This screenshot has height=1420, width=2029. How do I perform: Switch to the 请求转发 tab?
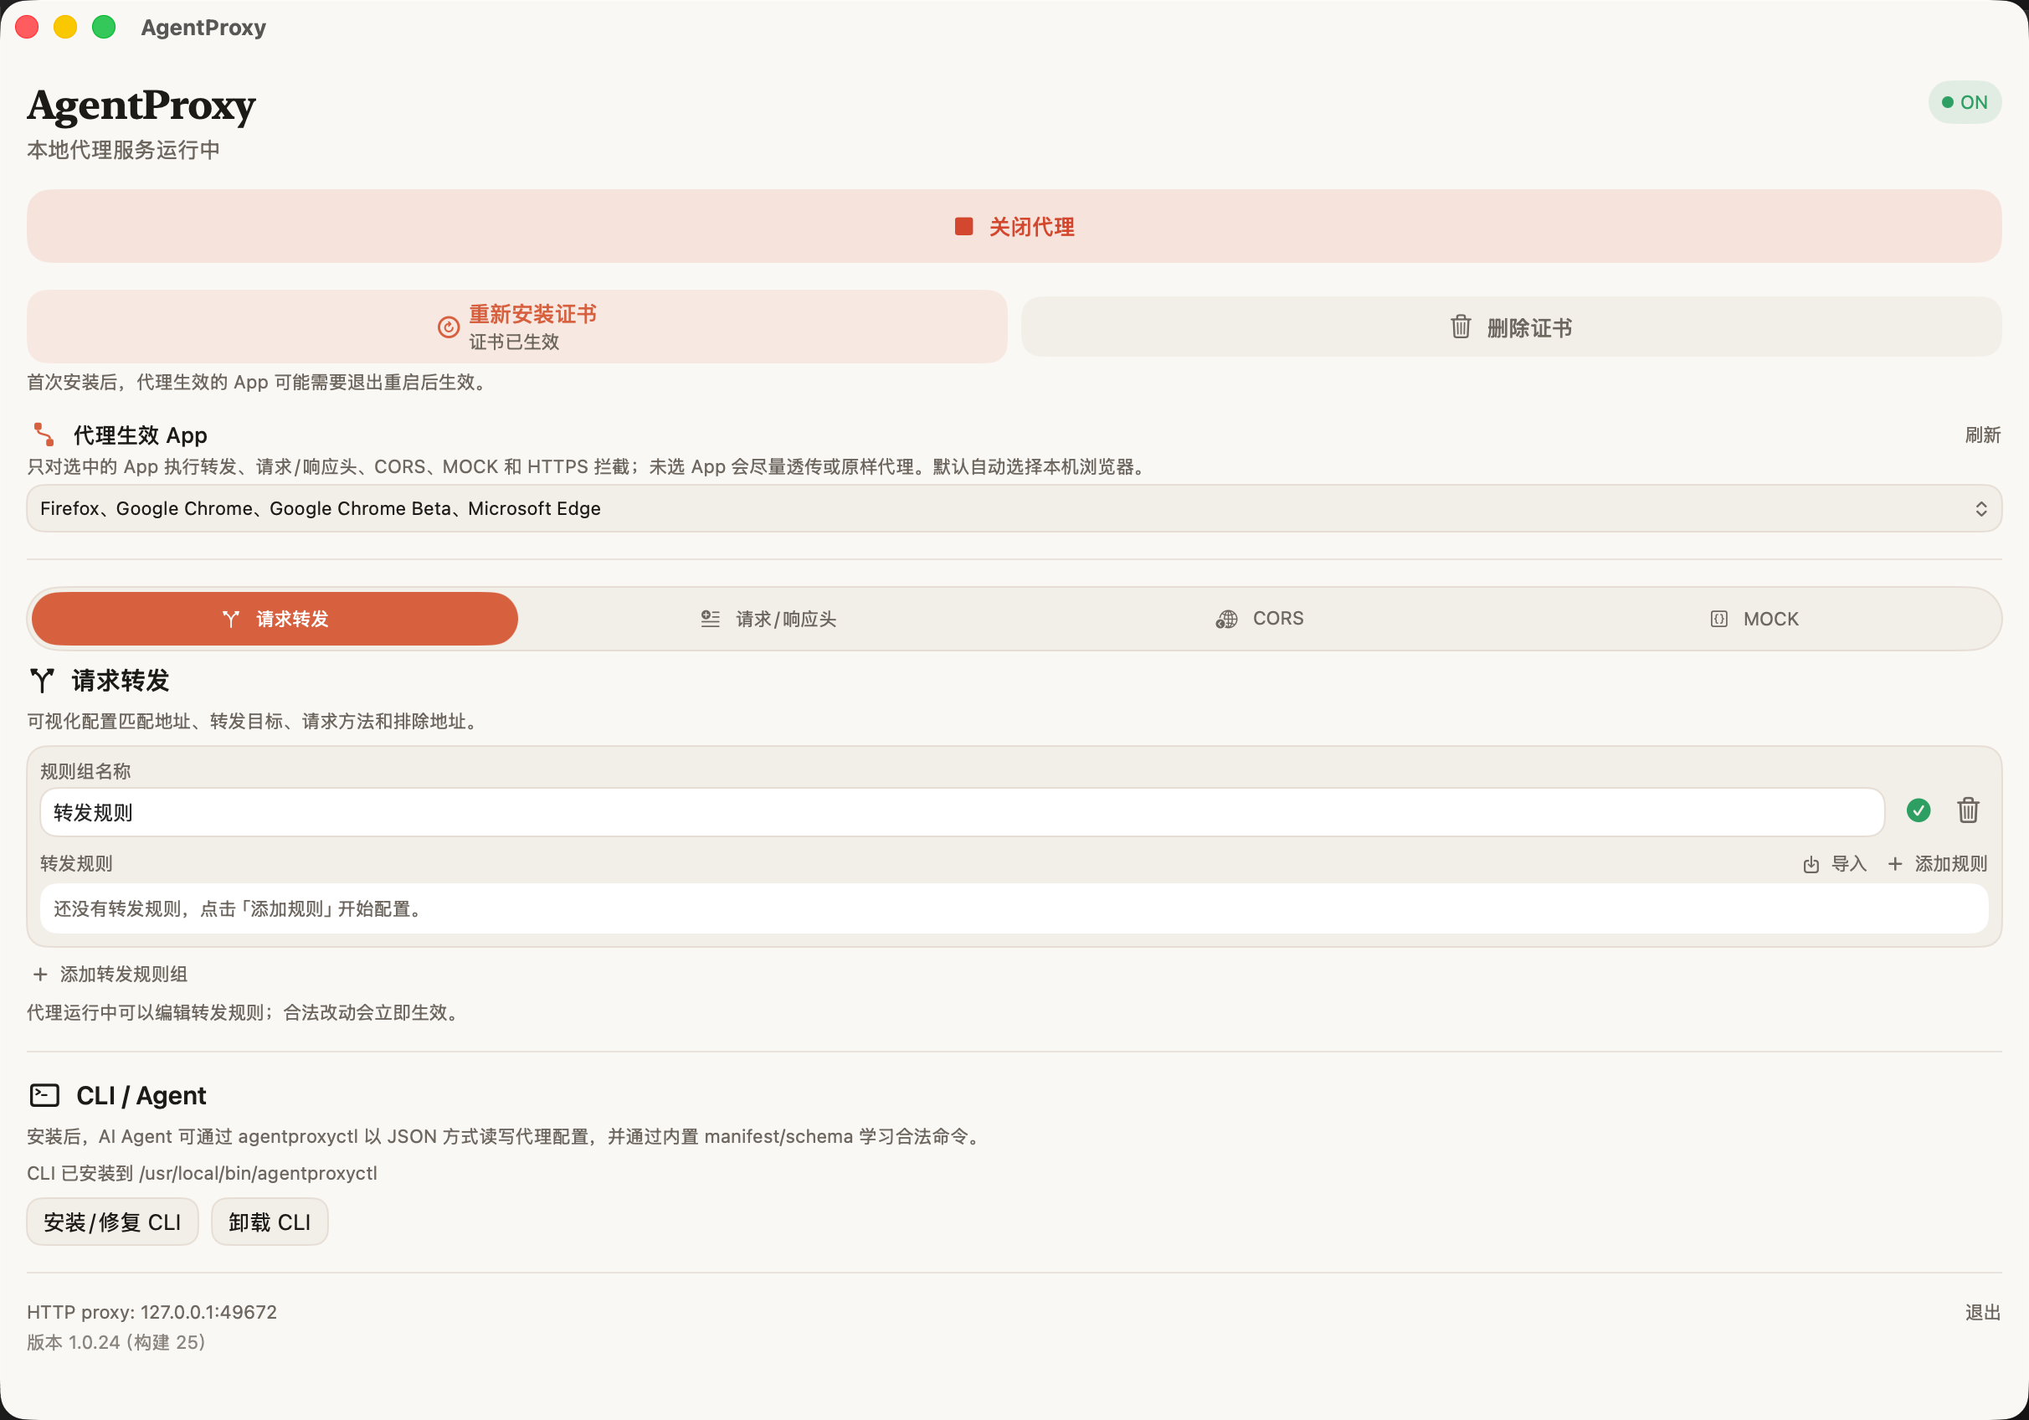pos(275,619)
